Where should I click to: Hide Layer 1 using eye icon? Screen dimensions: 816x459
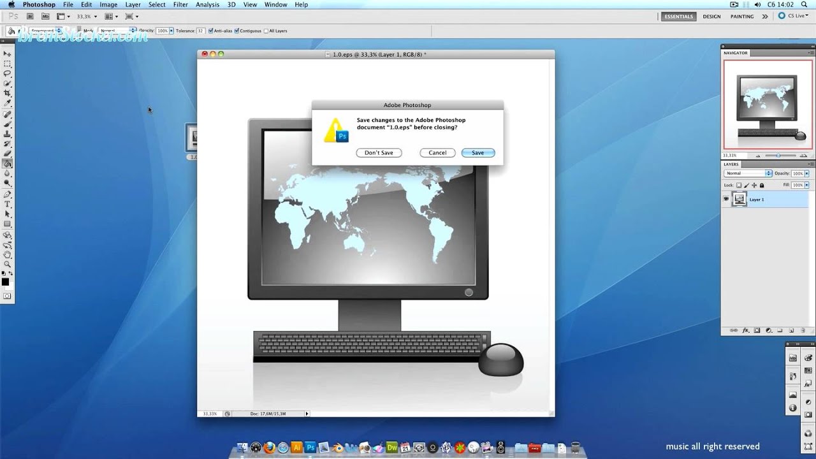[726, 200]
